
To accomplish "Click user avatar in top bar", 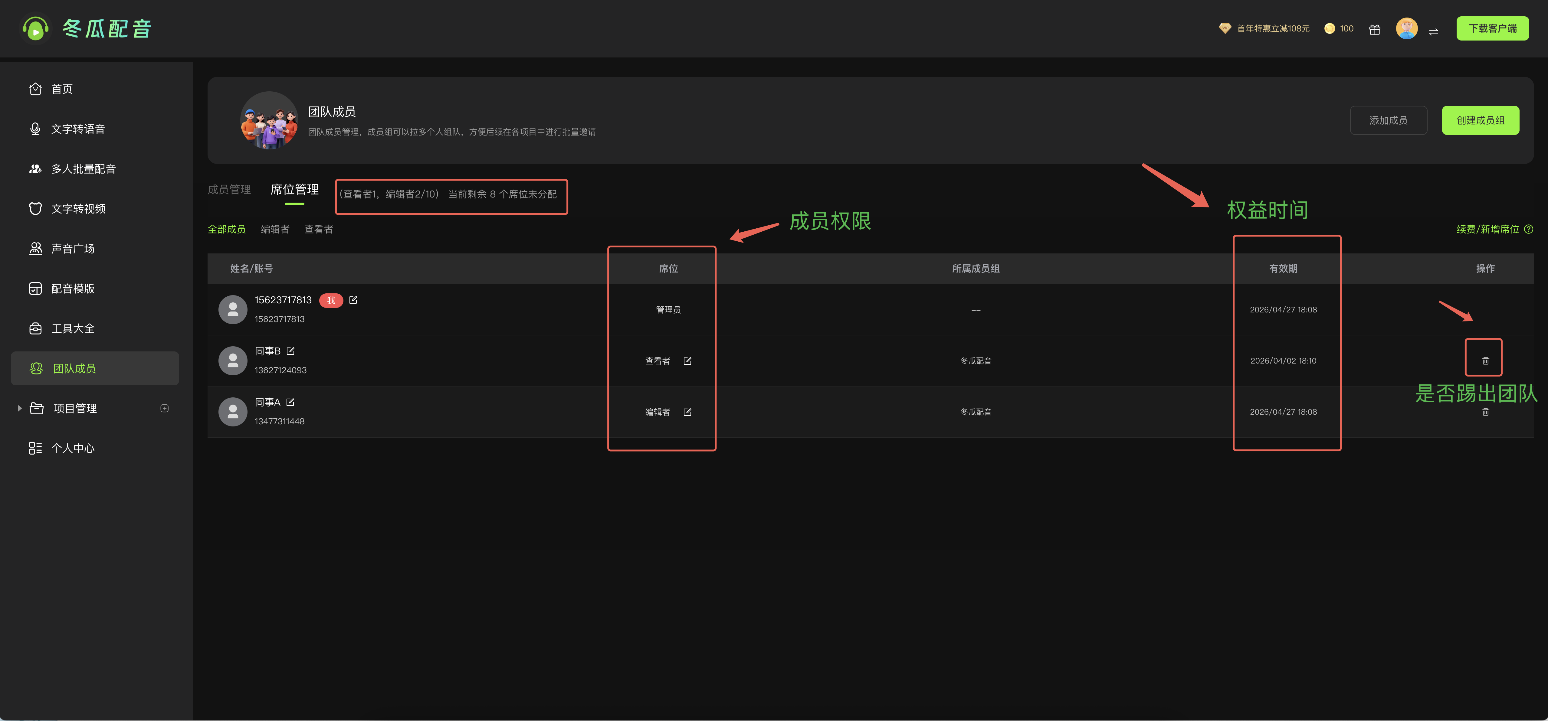I will click(x=1406, y=28).
